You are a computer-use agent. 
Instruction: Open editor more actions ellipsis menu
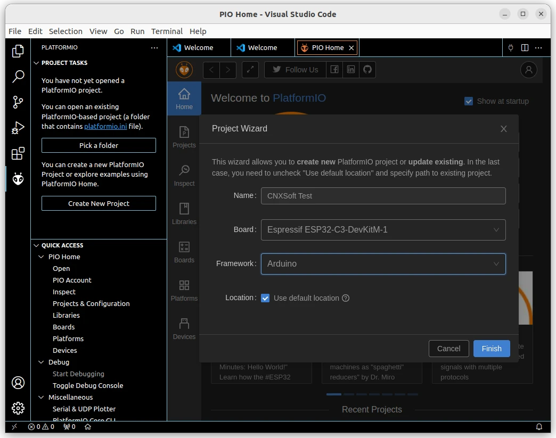click(x=538, y=47)
